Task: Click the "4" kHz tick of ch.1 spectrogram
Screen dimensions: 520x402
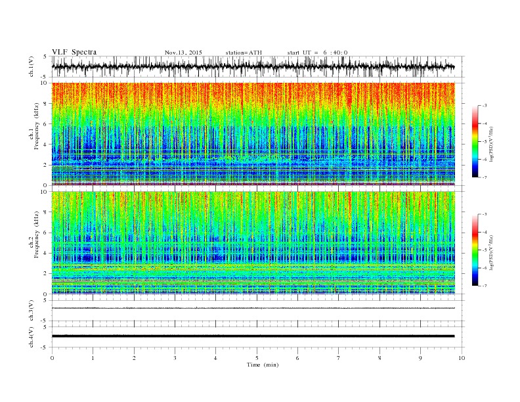Action: (x=46, y=145)
